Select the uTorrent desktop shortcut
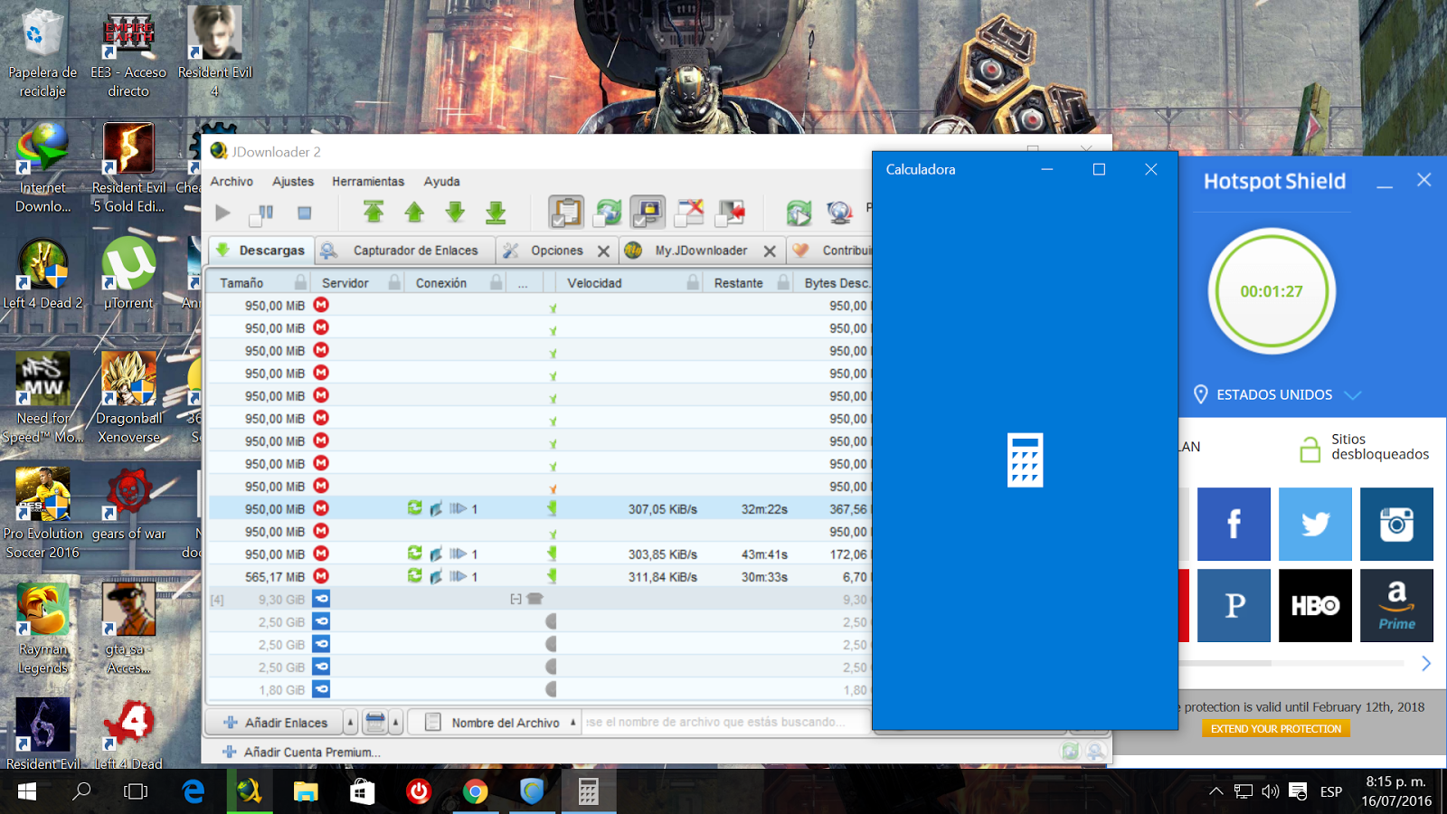This screenshot has width=1447, height=814. (x=128, y=274)
